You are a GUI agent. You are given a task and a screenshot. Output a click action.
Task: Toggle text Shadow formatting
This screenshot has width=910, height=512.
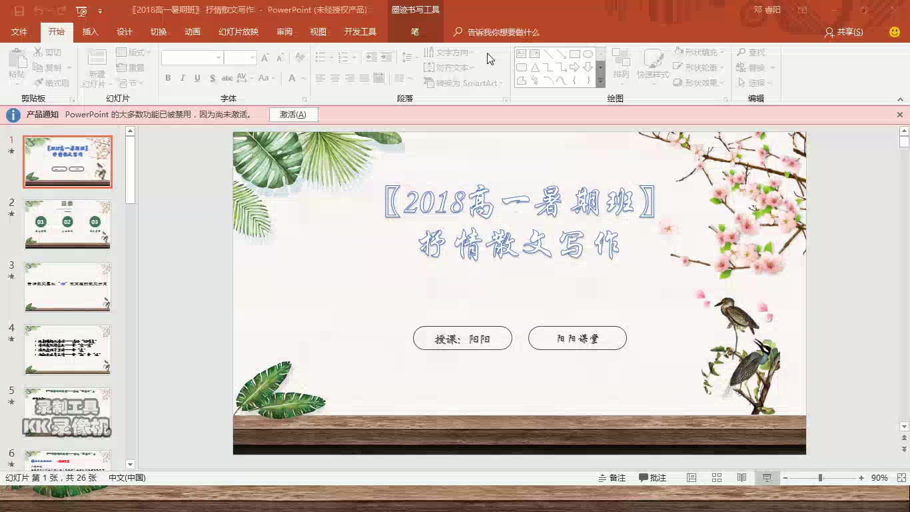[213, 78]
